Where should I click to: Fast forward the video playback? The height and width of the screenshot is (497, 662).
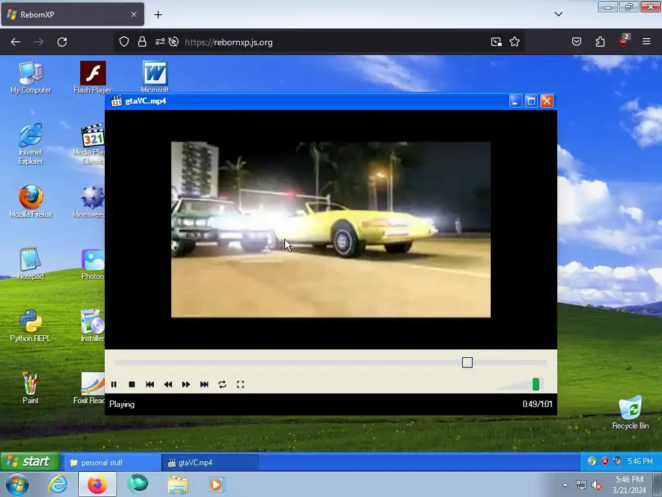(186, 384)
